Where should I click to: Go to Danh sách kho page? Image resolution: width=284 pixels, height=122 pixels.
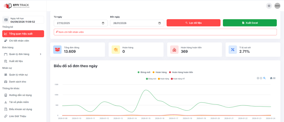(x=17, y=82)
